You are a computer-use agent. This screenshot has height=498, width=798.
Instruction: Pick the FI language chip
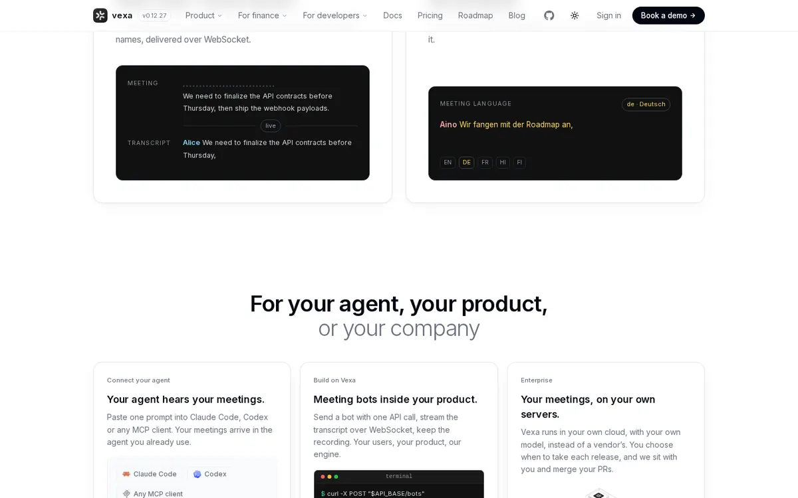(x=519, y=163)
